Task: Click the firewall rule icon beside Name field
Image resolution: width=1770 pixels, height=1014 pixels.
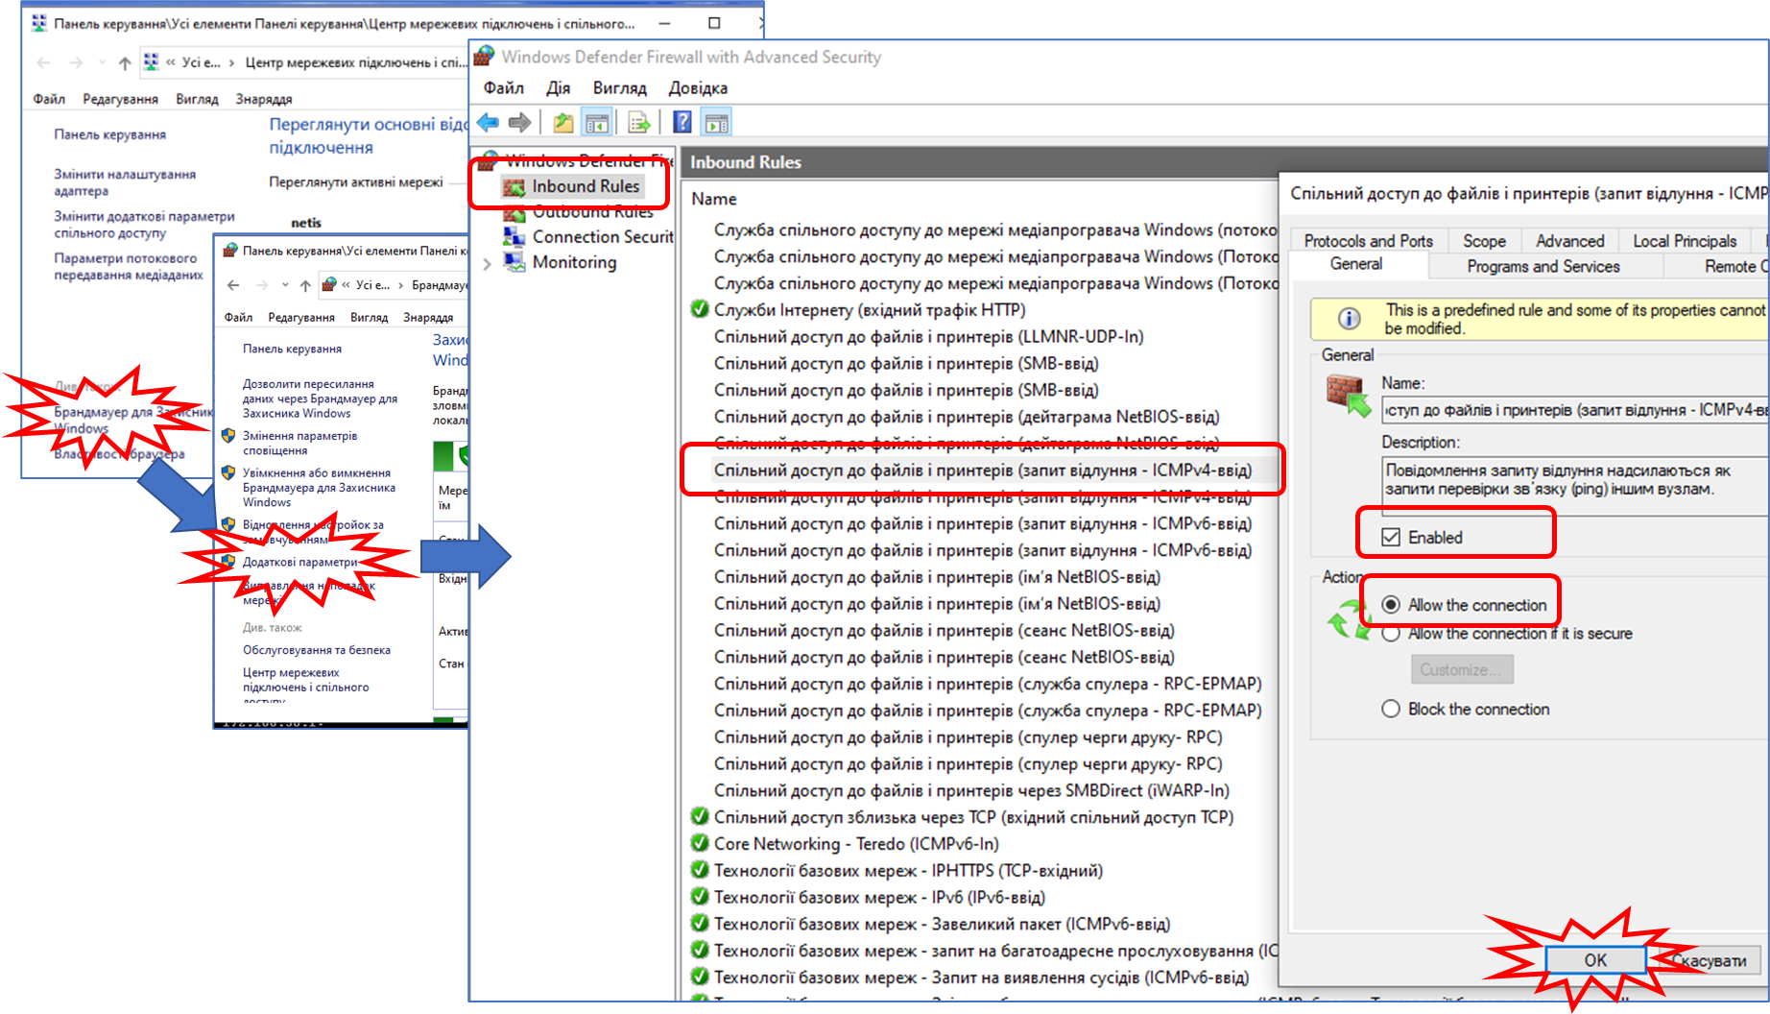Action: 1349,395
